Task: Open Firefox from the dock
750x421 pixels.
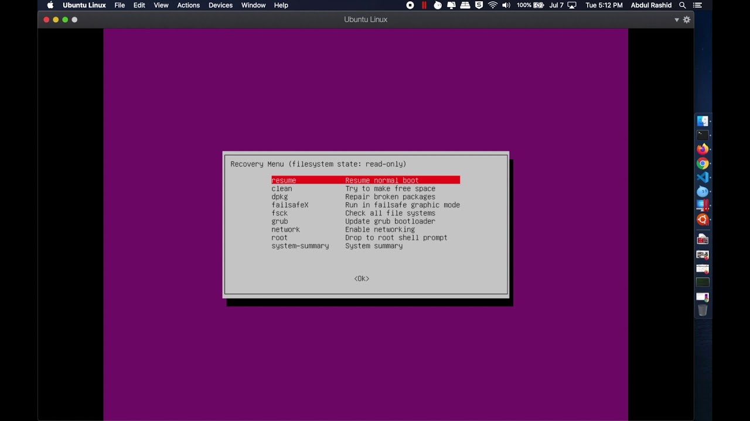Action: point(703,150)
